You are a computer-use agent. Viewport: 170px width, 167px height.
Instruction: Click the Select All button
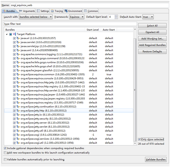tap(152, 26)
